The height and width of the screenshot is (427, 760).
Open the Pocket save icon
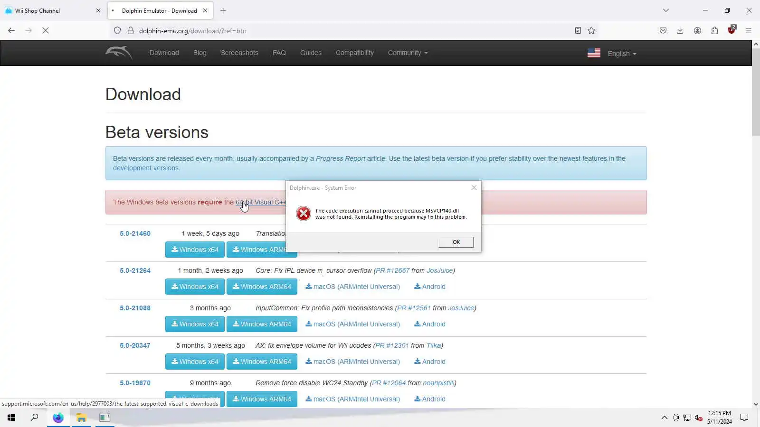coord(663,30)
